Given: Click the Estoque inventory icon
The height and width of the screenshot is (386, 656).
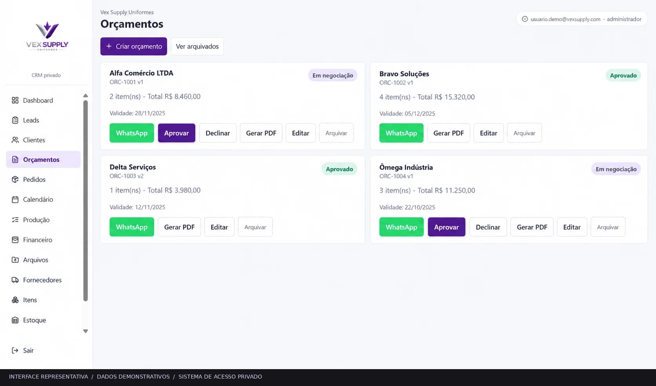Looking at the screenshot, I should [15, 320].
